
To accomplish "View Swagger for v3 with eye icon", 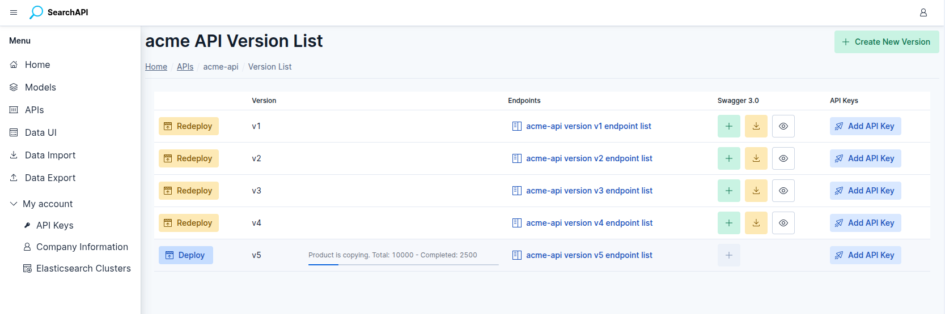I will tap(783, 191).
